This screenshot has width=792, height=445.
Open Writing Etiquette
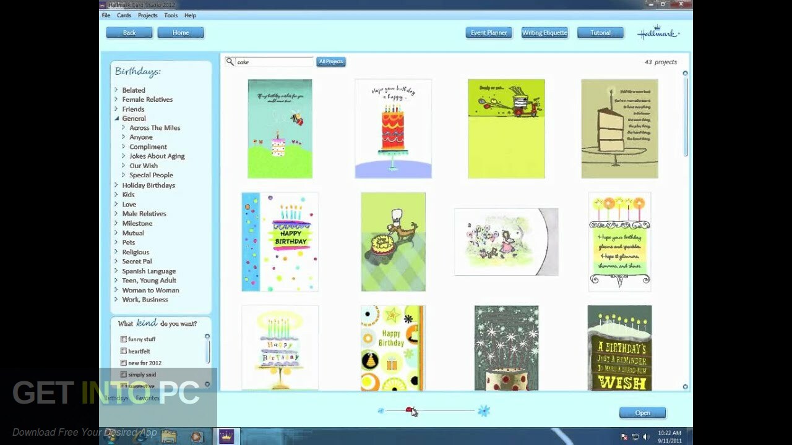click(544, 33)
